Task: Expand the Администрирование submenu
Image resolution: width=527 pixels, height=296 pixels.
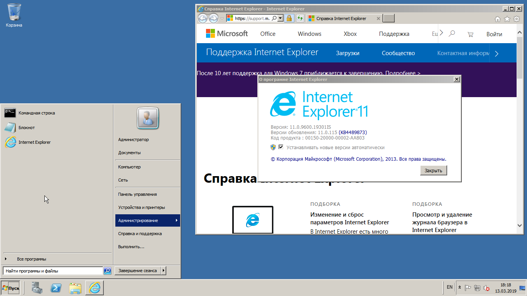Action: point(148,220)
